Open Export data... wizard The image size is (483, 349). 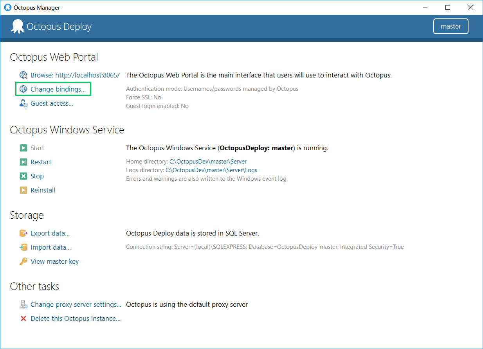pos(50,233)
